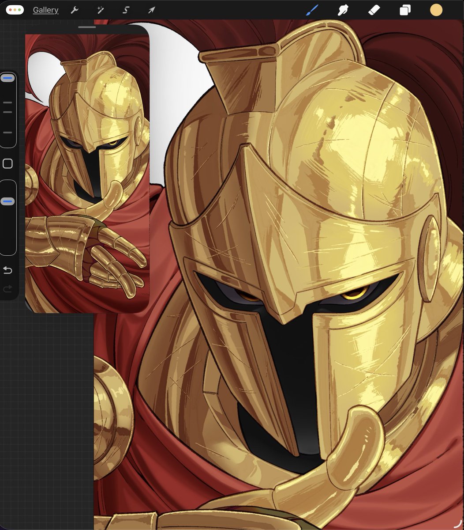
Task: Select the Paint brush tool
Action: coord(312,10)
